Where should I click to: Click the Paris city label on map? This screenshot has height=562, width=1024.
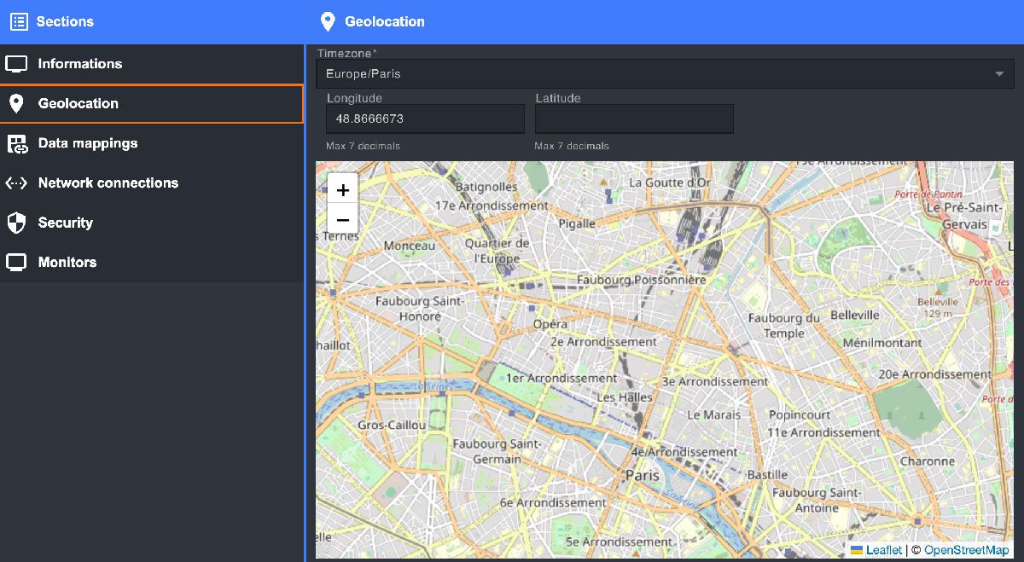643,475
